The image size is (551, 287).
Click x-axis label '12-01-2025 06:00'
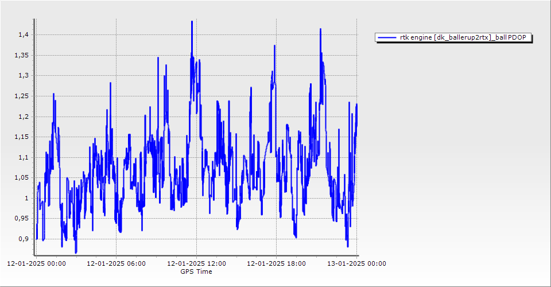pos(117,263)
